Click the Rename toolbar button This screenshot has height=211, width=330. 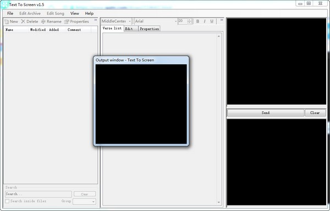coord(51,21)
